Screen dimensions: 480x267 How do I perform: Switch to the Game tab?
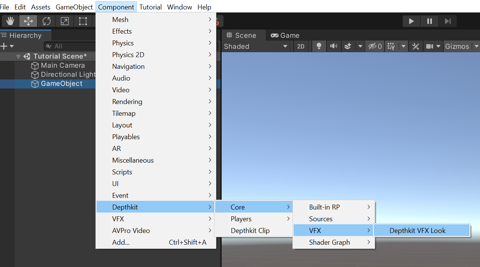tap(285, 35)
